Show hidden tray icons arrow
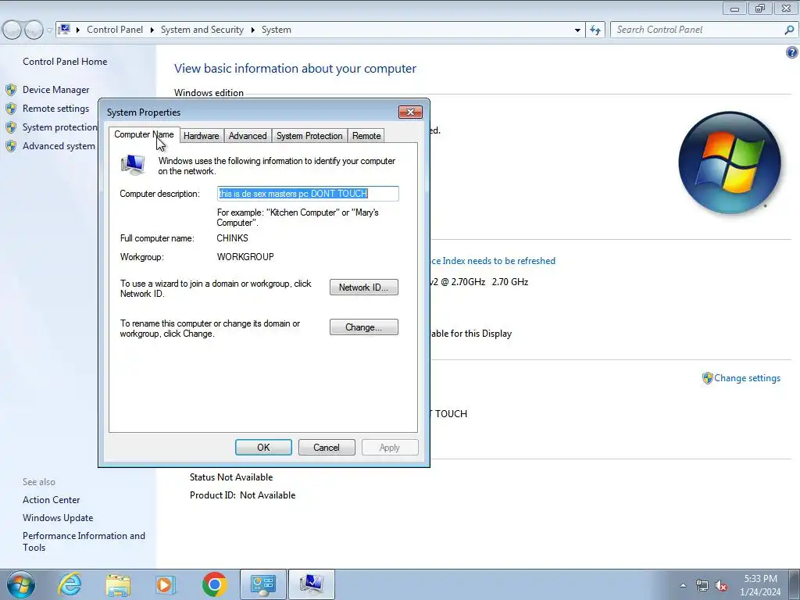Screen dimensions: 800x600 (x=683, y=585)
